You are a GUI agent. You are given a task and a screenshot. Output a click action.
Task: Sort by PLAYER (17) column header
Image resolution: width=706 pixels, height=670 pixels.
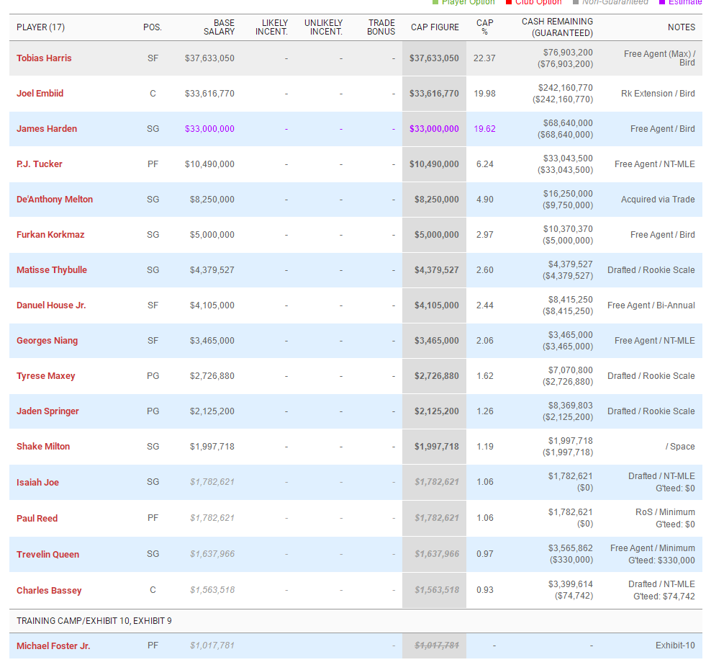tap(40, 27)
